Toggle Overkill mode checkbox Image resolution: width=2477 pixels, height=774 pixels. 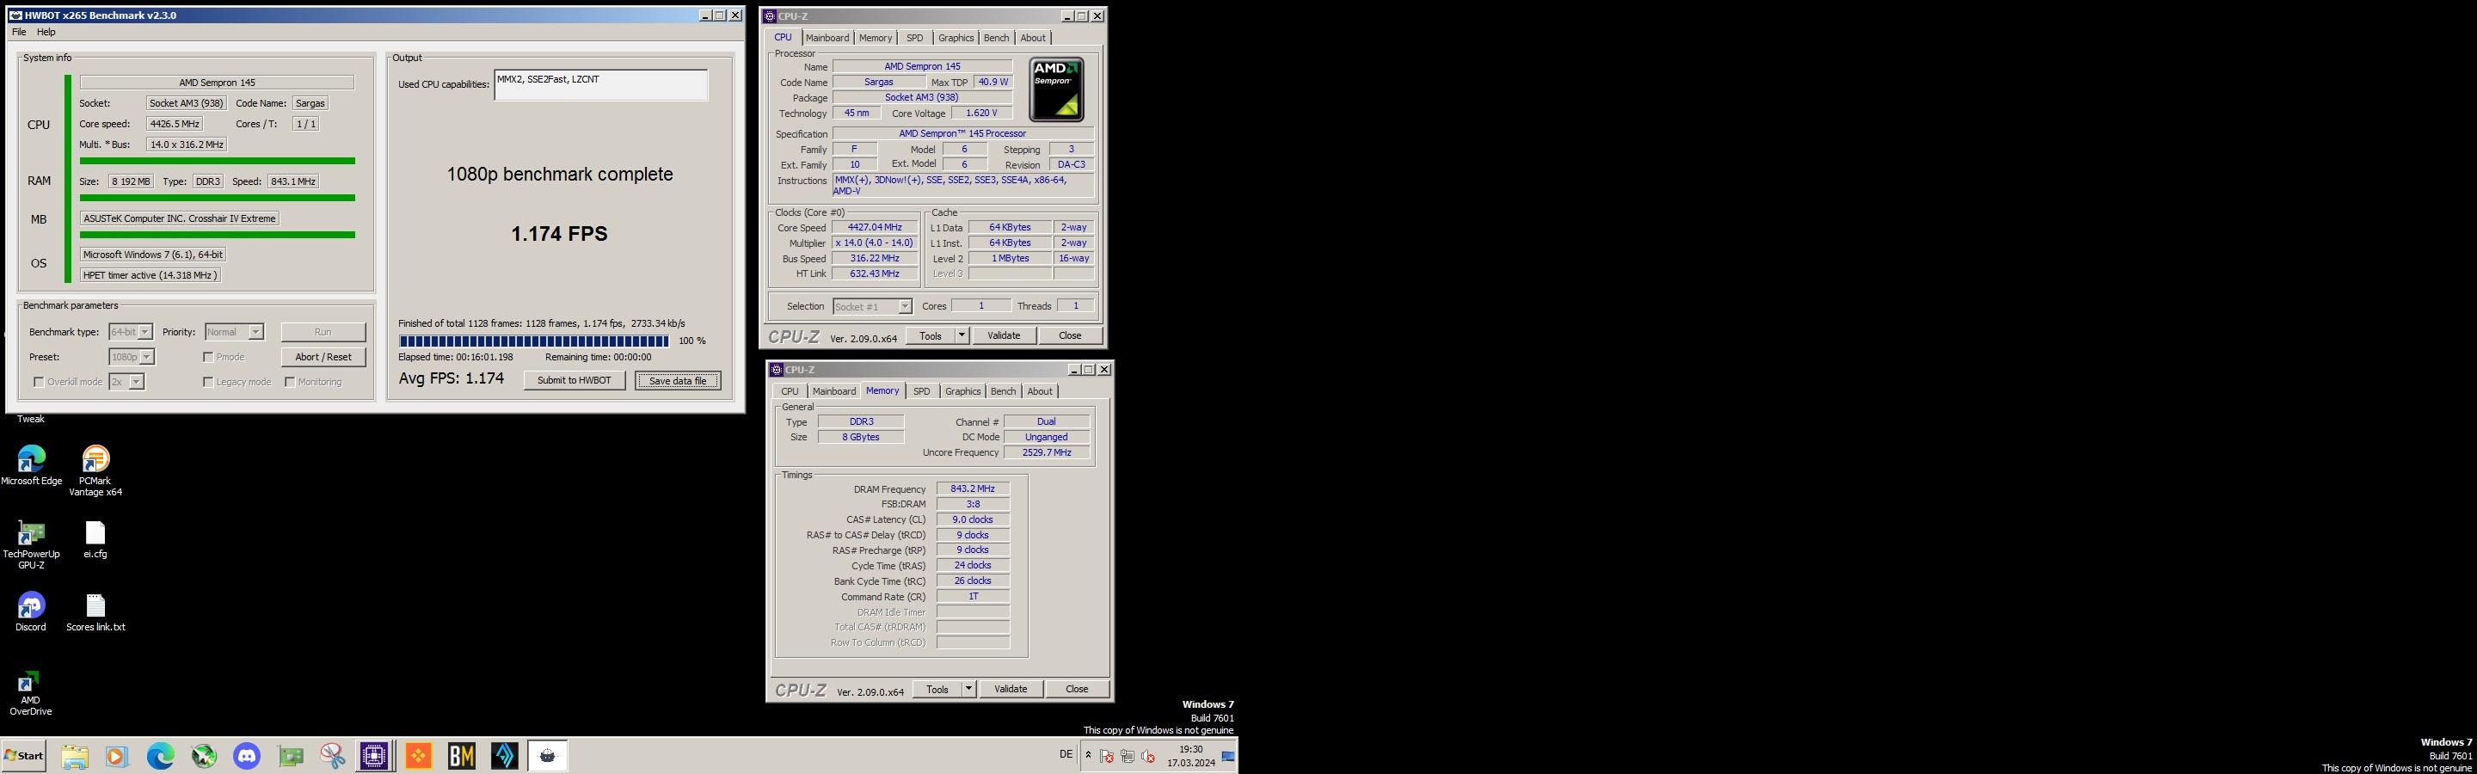39,382
